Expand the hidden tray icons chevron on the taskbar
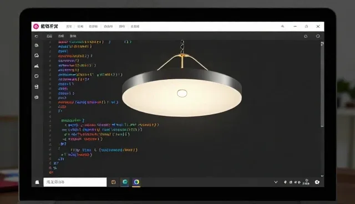Screen dimensions: 355x204 point(276,182)
